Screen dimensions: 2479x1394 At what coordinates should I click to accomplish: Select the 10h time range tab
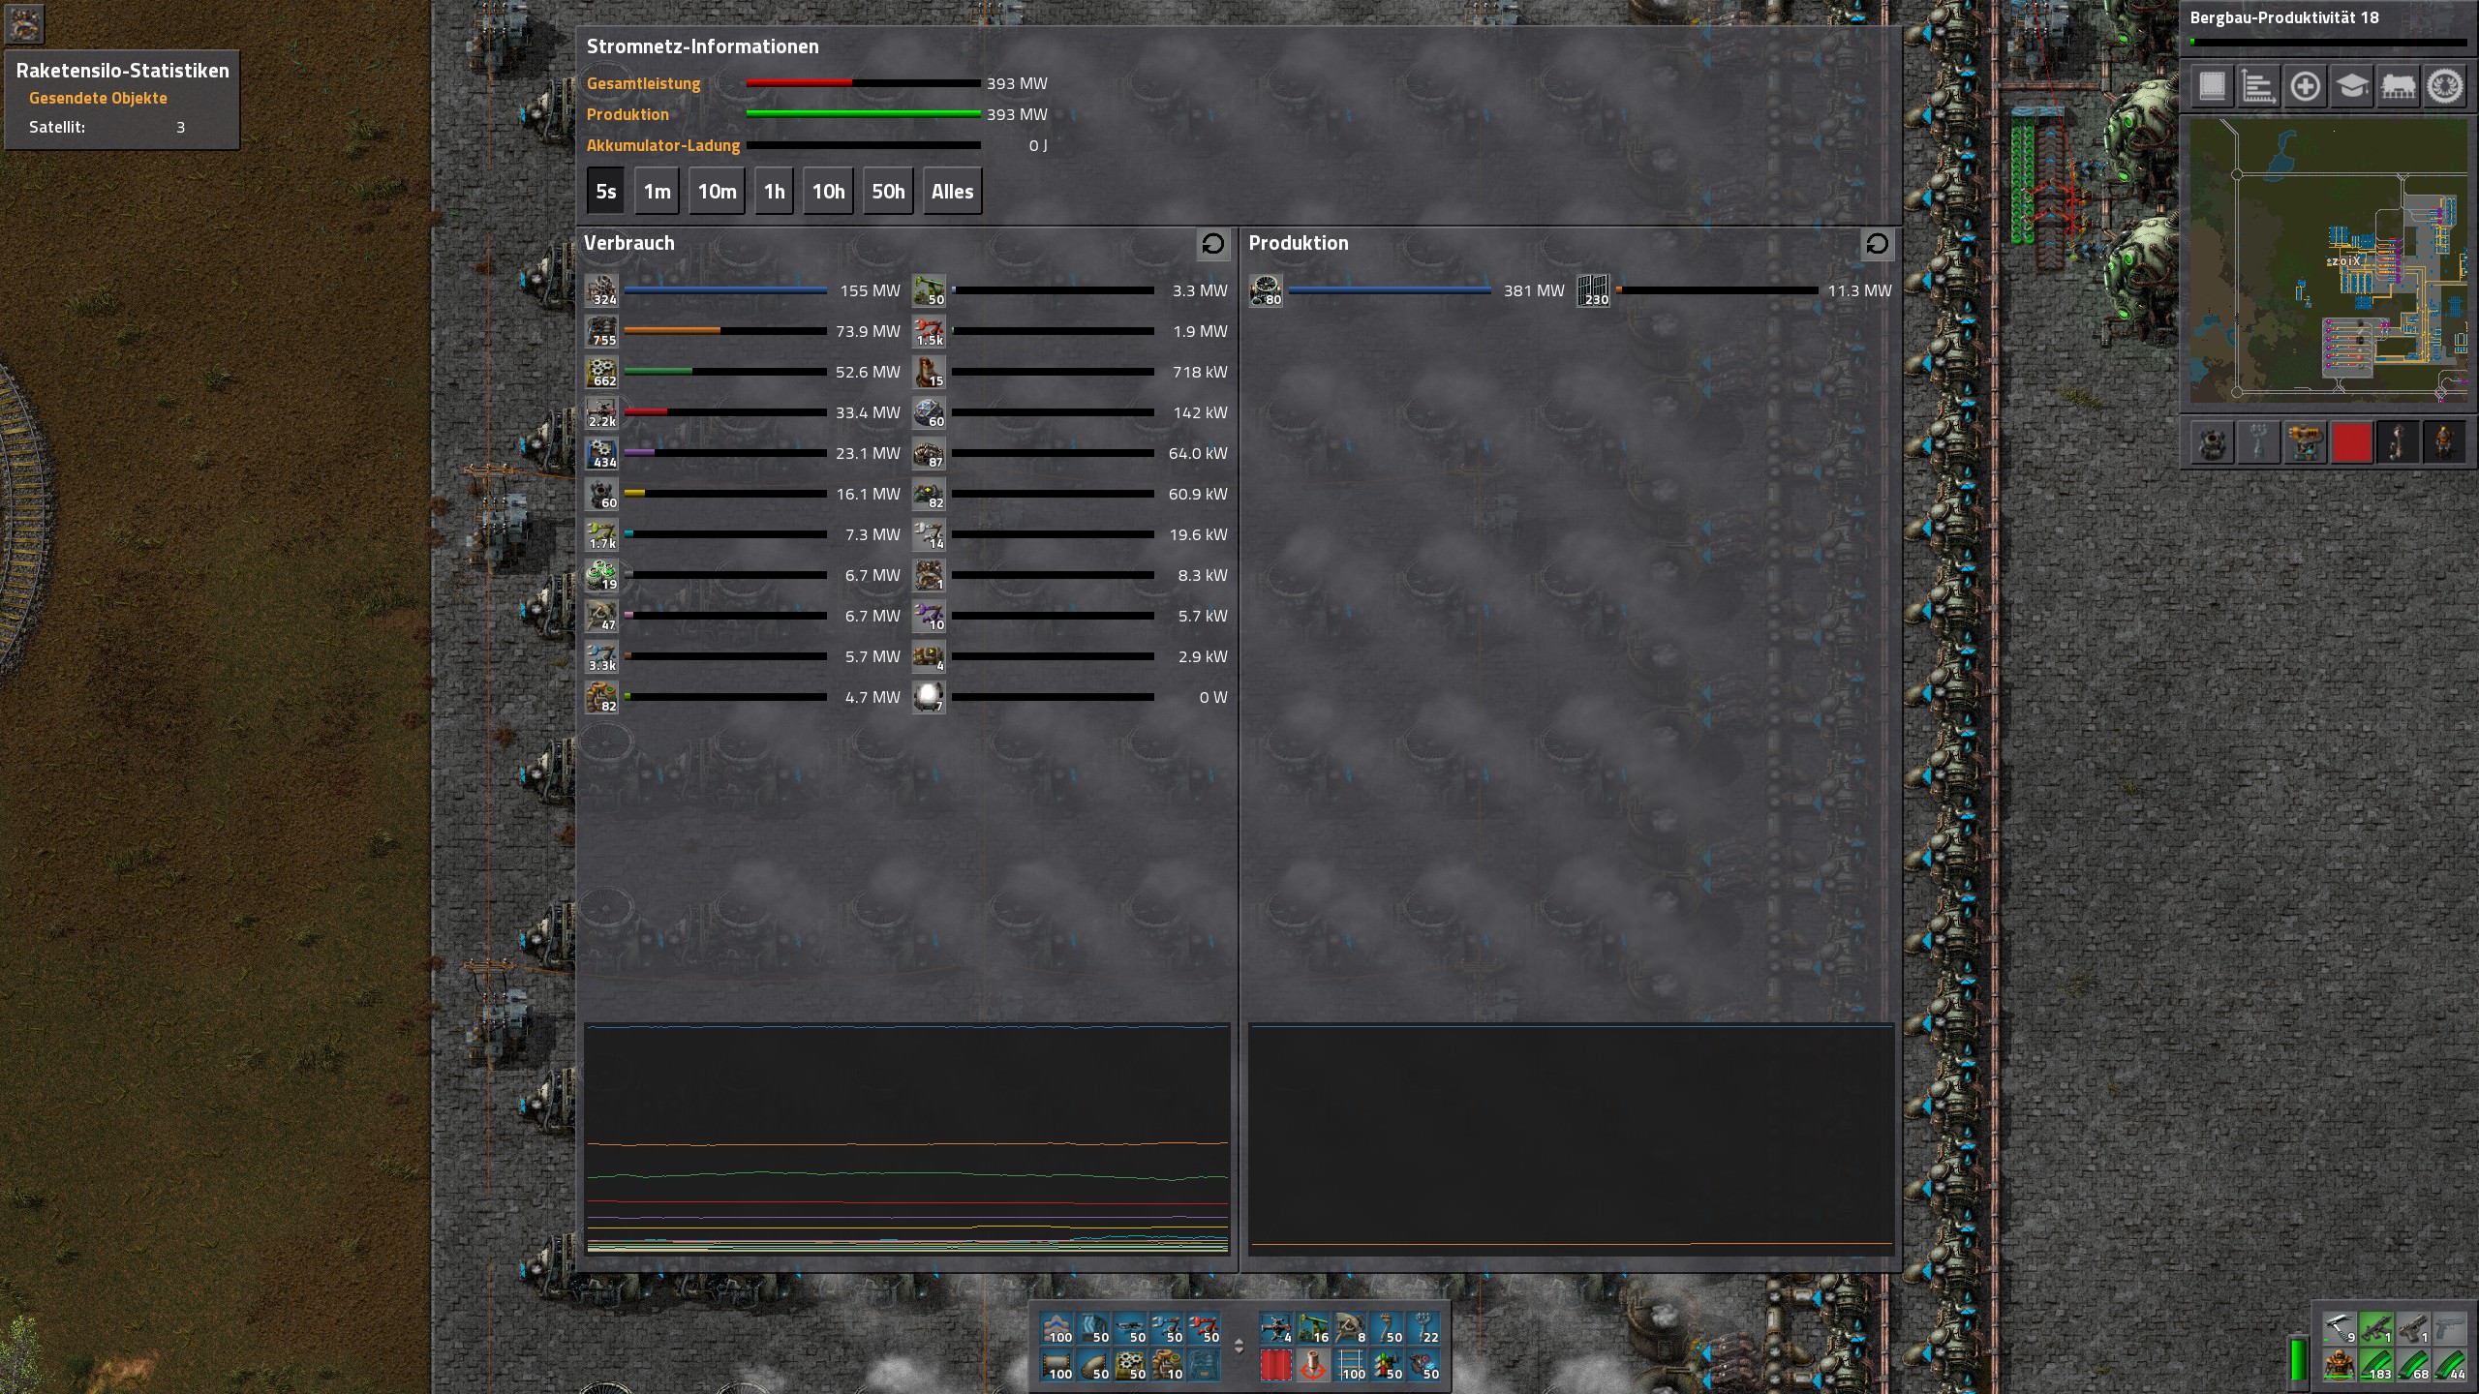click(x=828, y=192)
